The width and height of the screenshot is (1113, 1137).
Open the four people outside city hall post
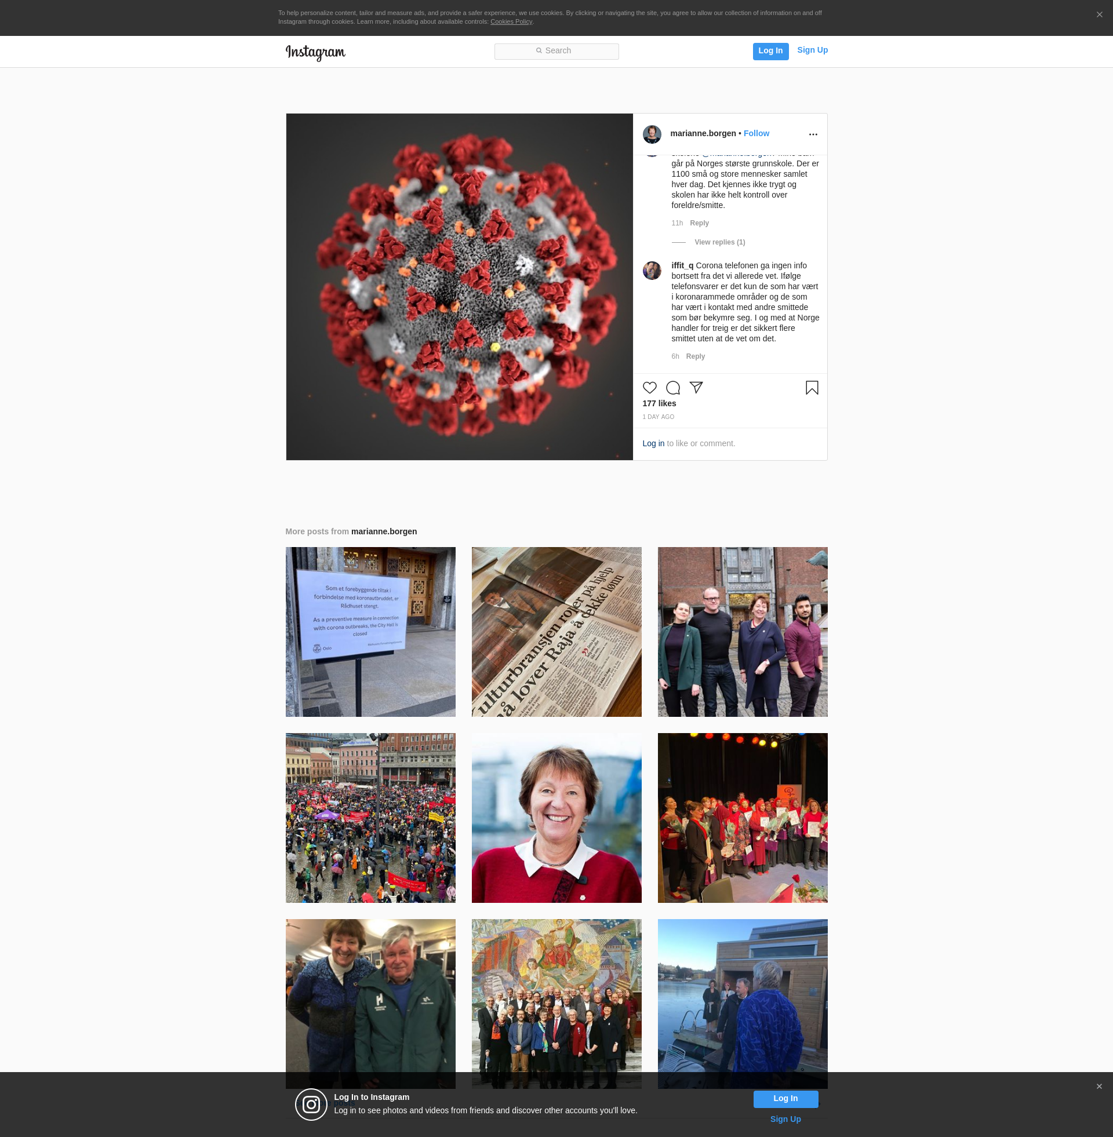tap(743, 632)
